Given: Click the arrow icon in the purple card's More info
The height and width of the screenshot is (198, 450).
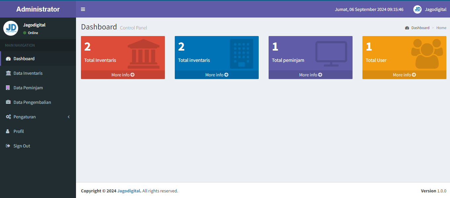Looking at the screenshot, I should click(320, 75).
